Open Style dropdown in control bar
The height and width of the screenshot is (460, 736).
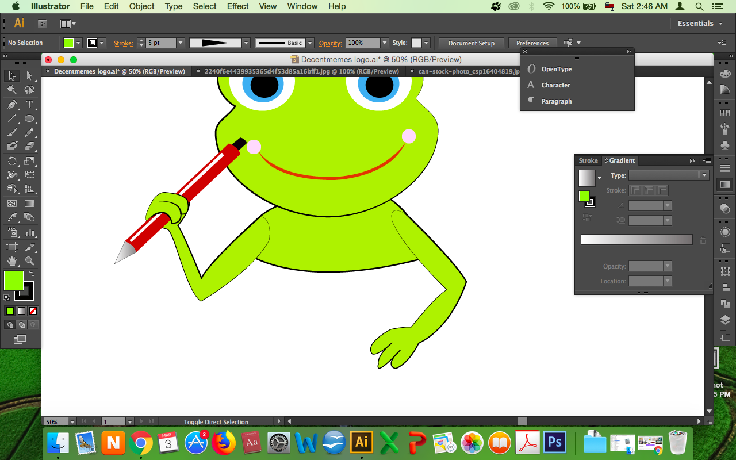pos(425,43)
